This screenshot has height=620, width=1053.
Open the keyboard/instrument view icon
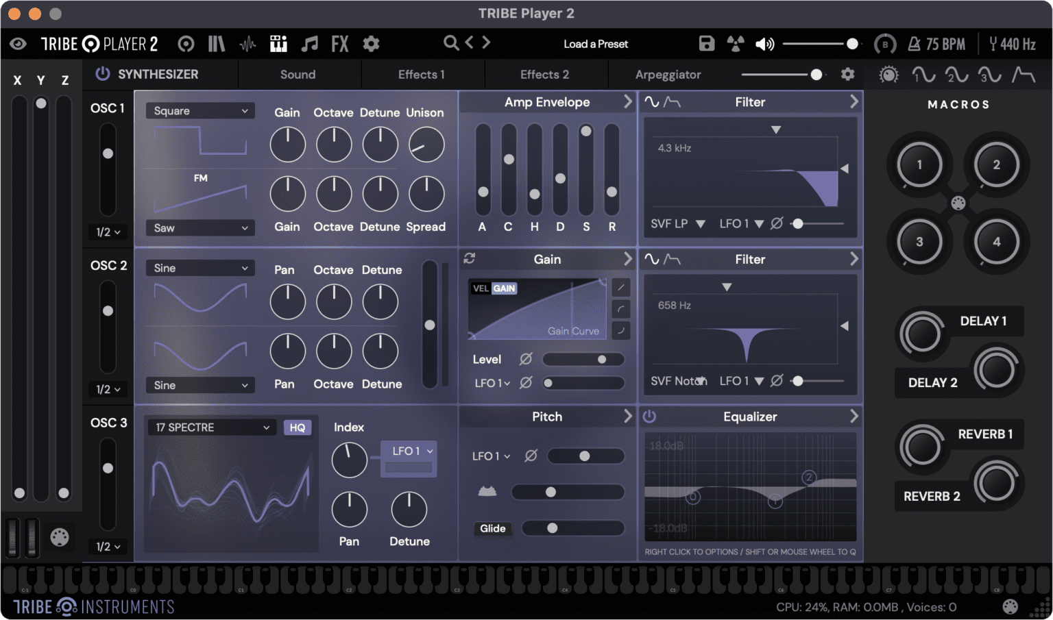point(278,43)
